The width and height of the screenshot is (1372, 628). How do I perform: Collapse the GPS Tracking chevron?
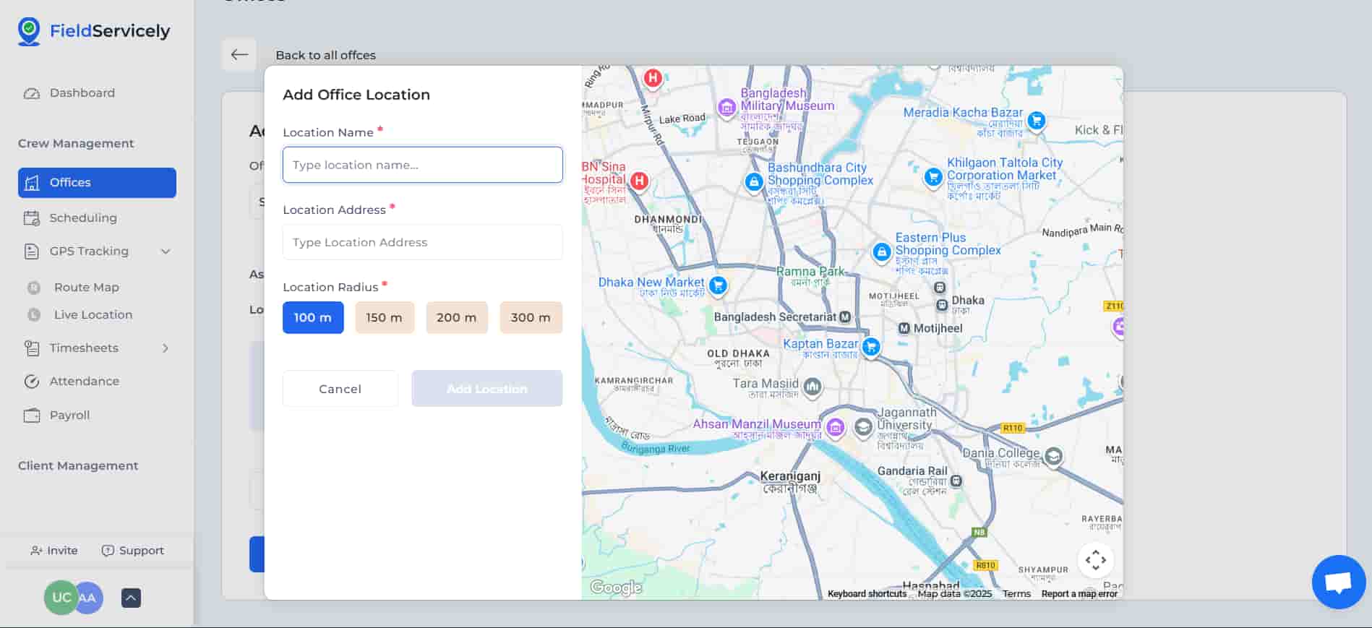[166, 251]
